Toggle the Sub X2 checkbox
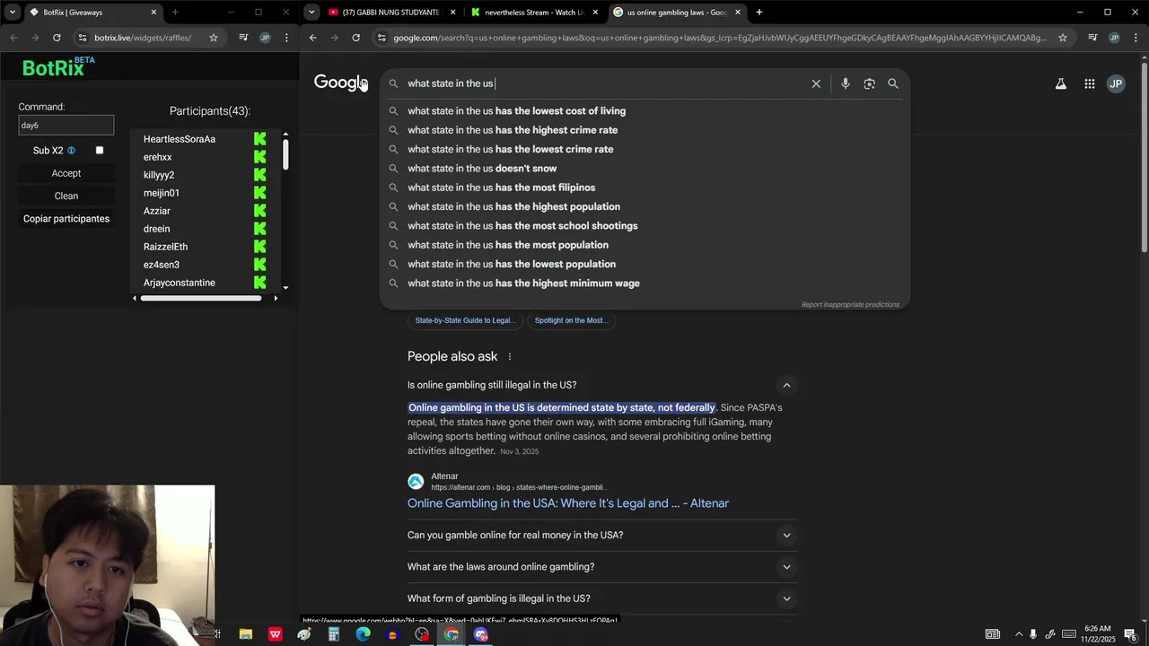Screen dimensions: 1149x646 100,151
